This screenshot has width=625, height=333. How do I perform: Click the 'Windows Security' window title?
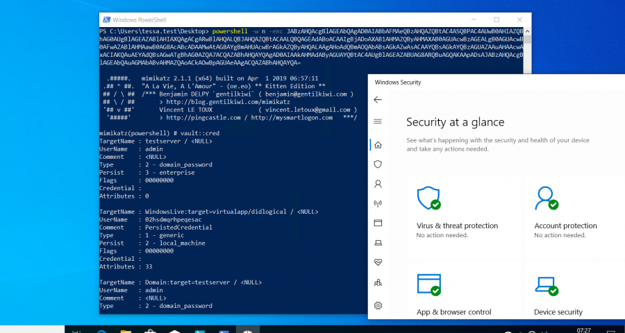[x=398, y=83]
